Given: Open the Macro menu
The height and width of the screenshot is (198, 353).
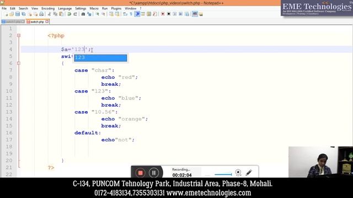Looking at the screenshot, I should tap(94, 8).
